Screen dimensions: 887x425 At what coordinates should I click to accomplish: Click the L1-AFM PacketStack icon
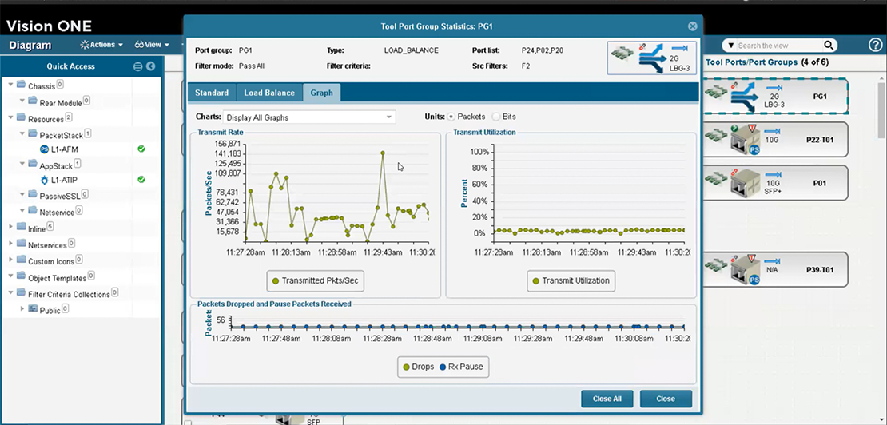coord(44,149)
